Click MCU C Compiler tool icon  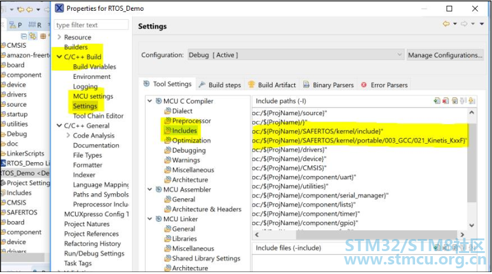point(159,101)
